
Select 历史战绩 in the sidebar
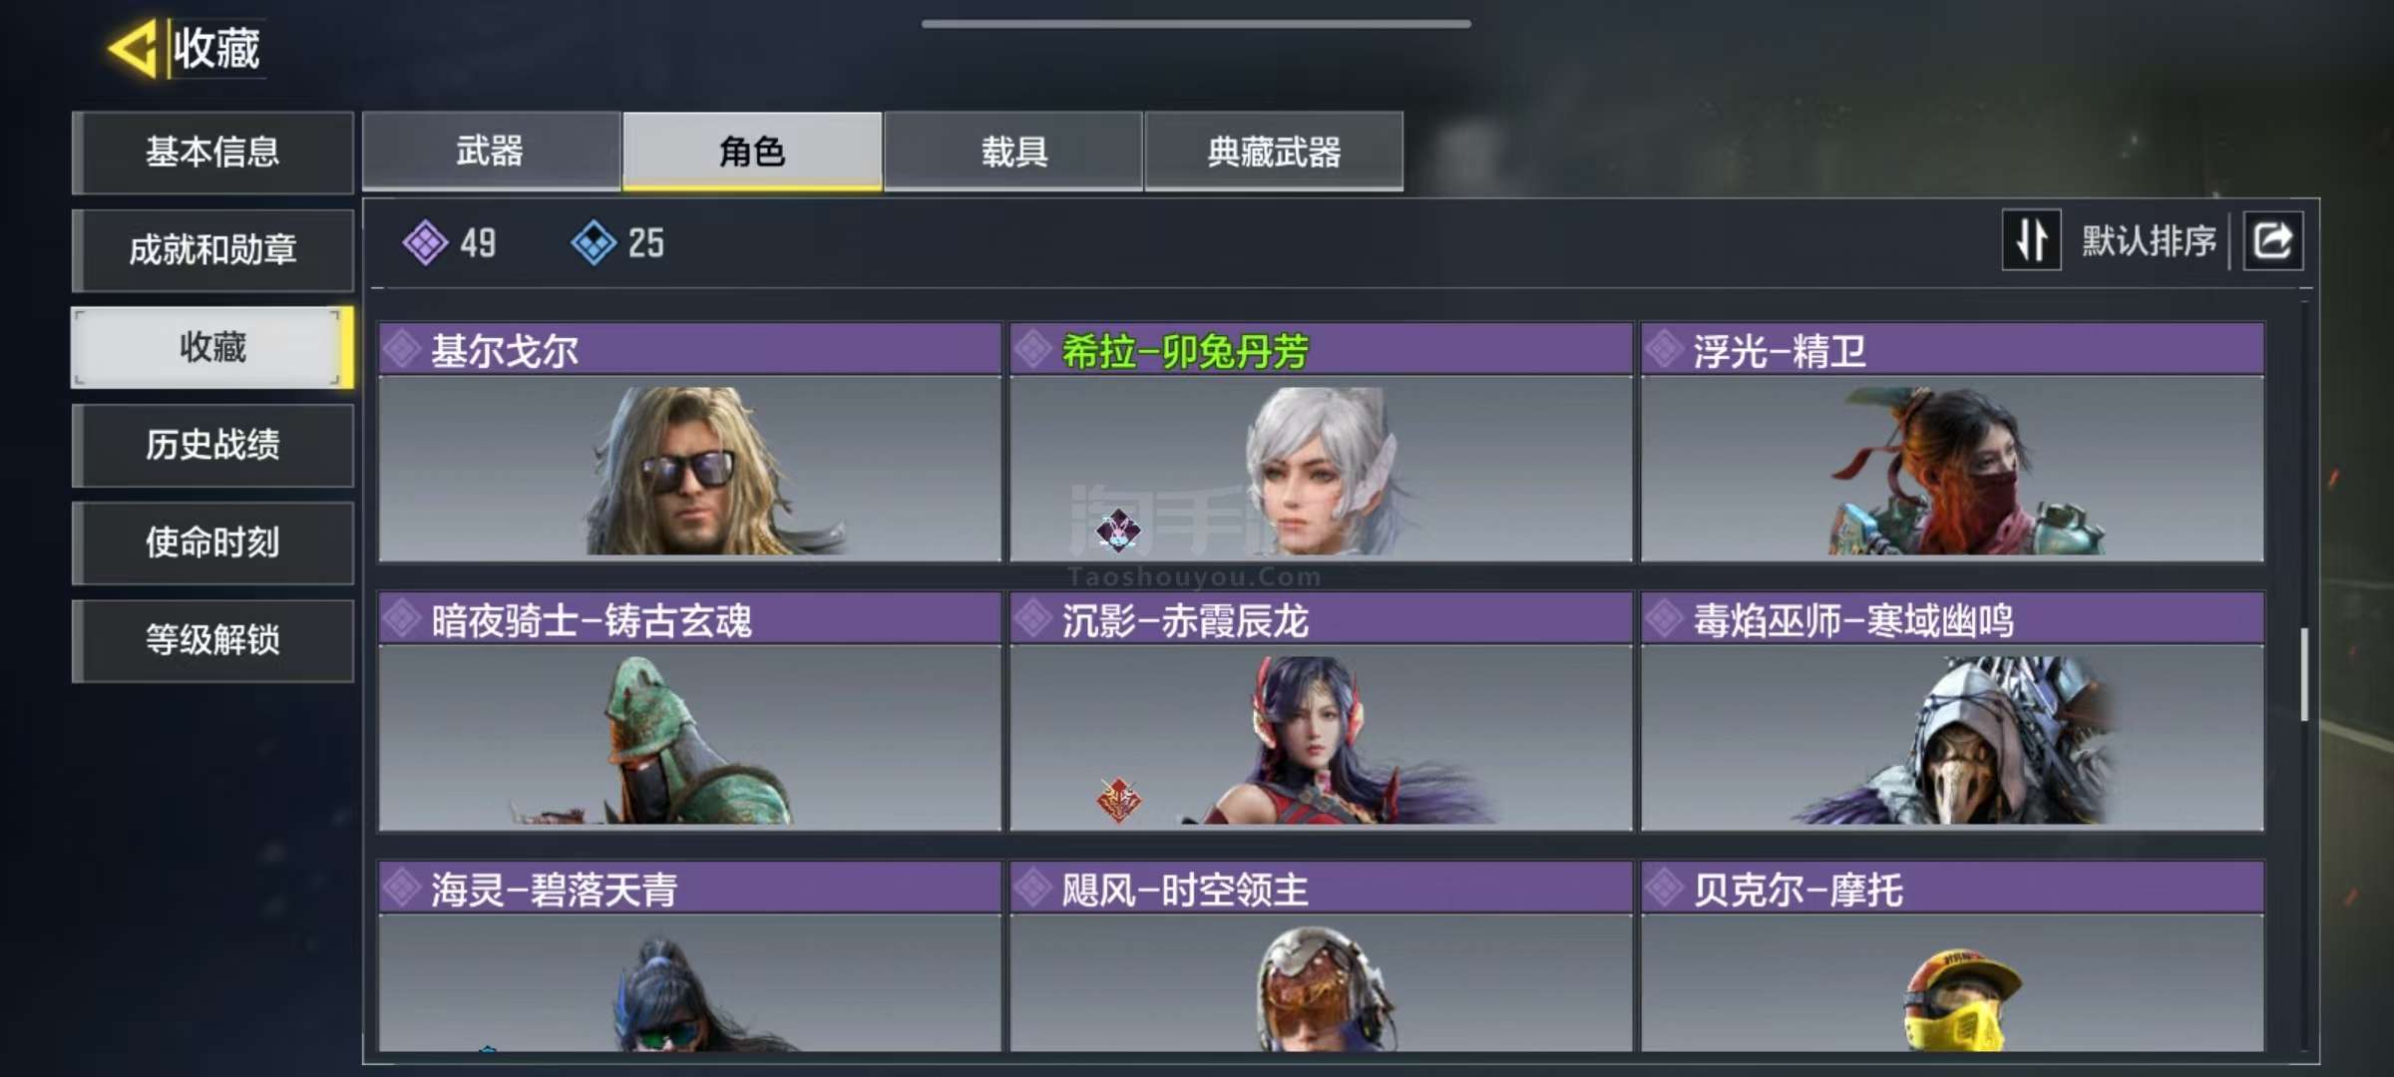(x=212, y=445)
